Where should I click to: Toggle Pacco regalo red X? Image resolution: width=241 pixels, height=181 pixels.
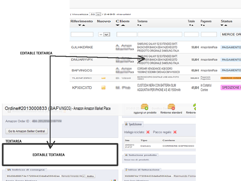175,132
